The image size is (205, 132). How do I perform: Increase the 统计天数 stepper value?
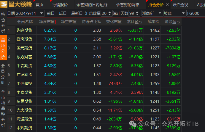coord(137,12)
